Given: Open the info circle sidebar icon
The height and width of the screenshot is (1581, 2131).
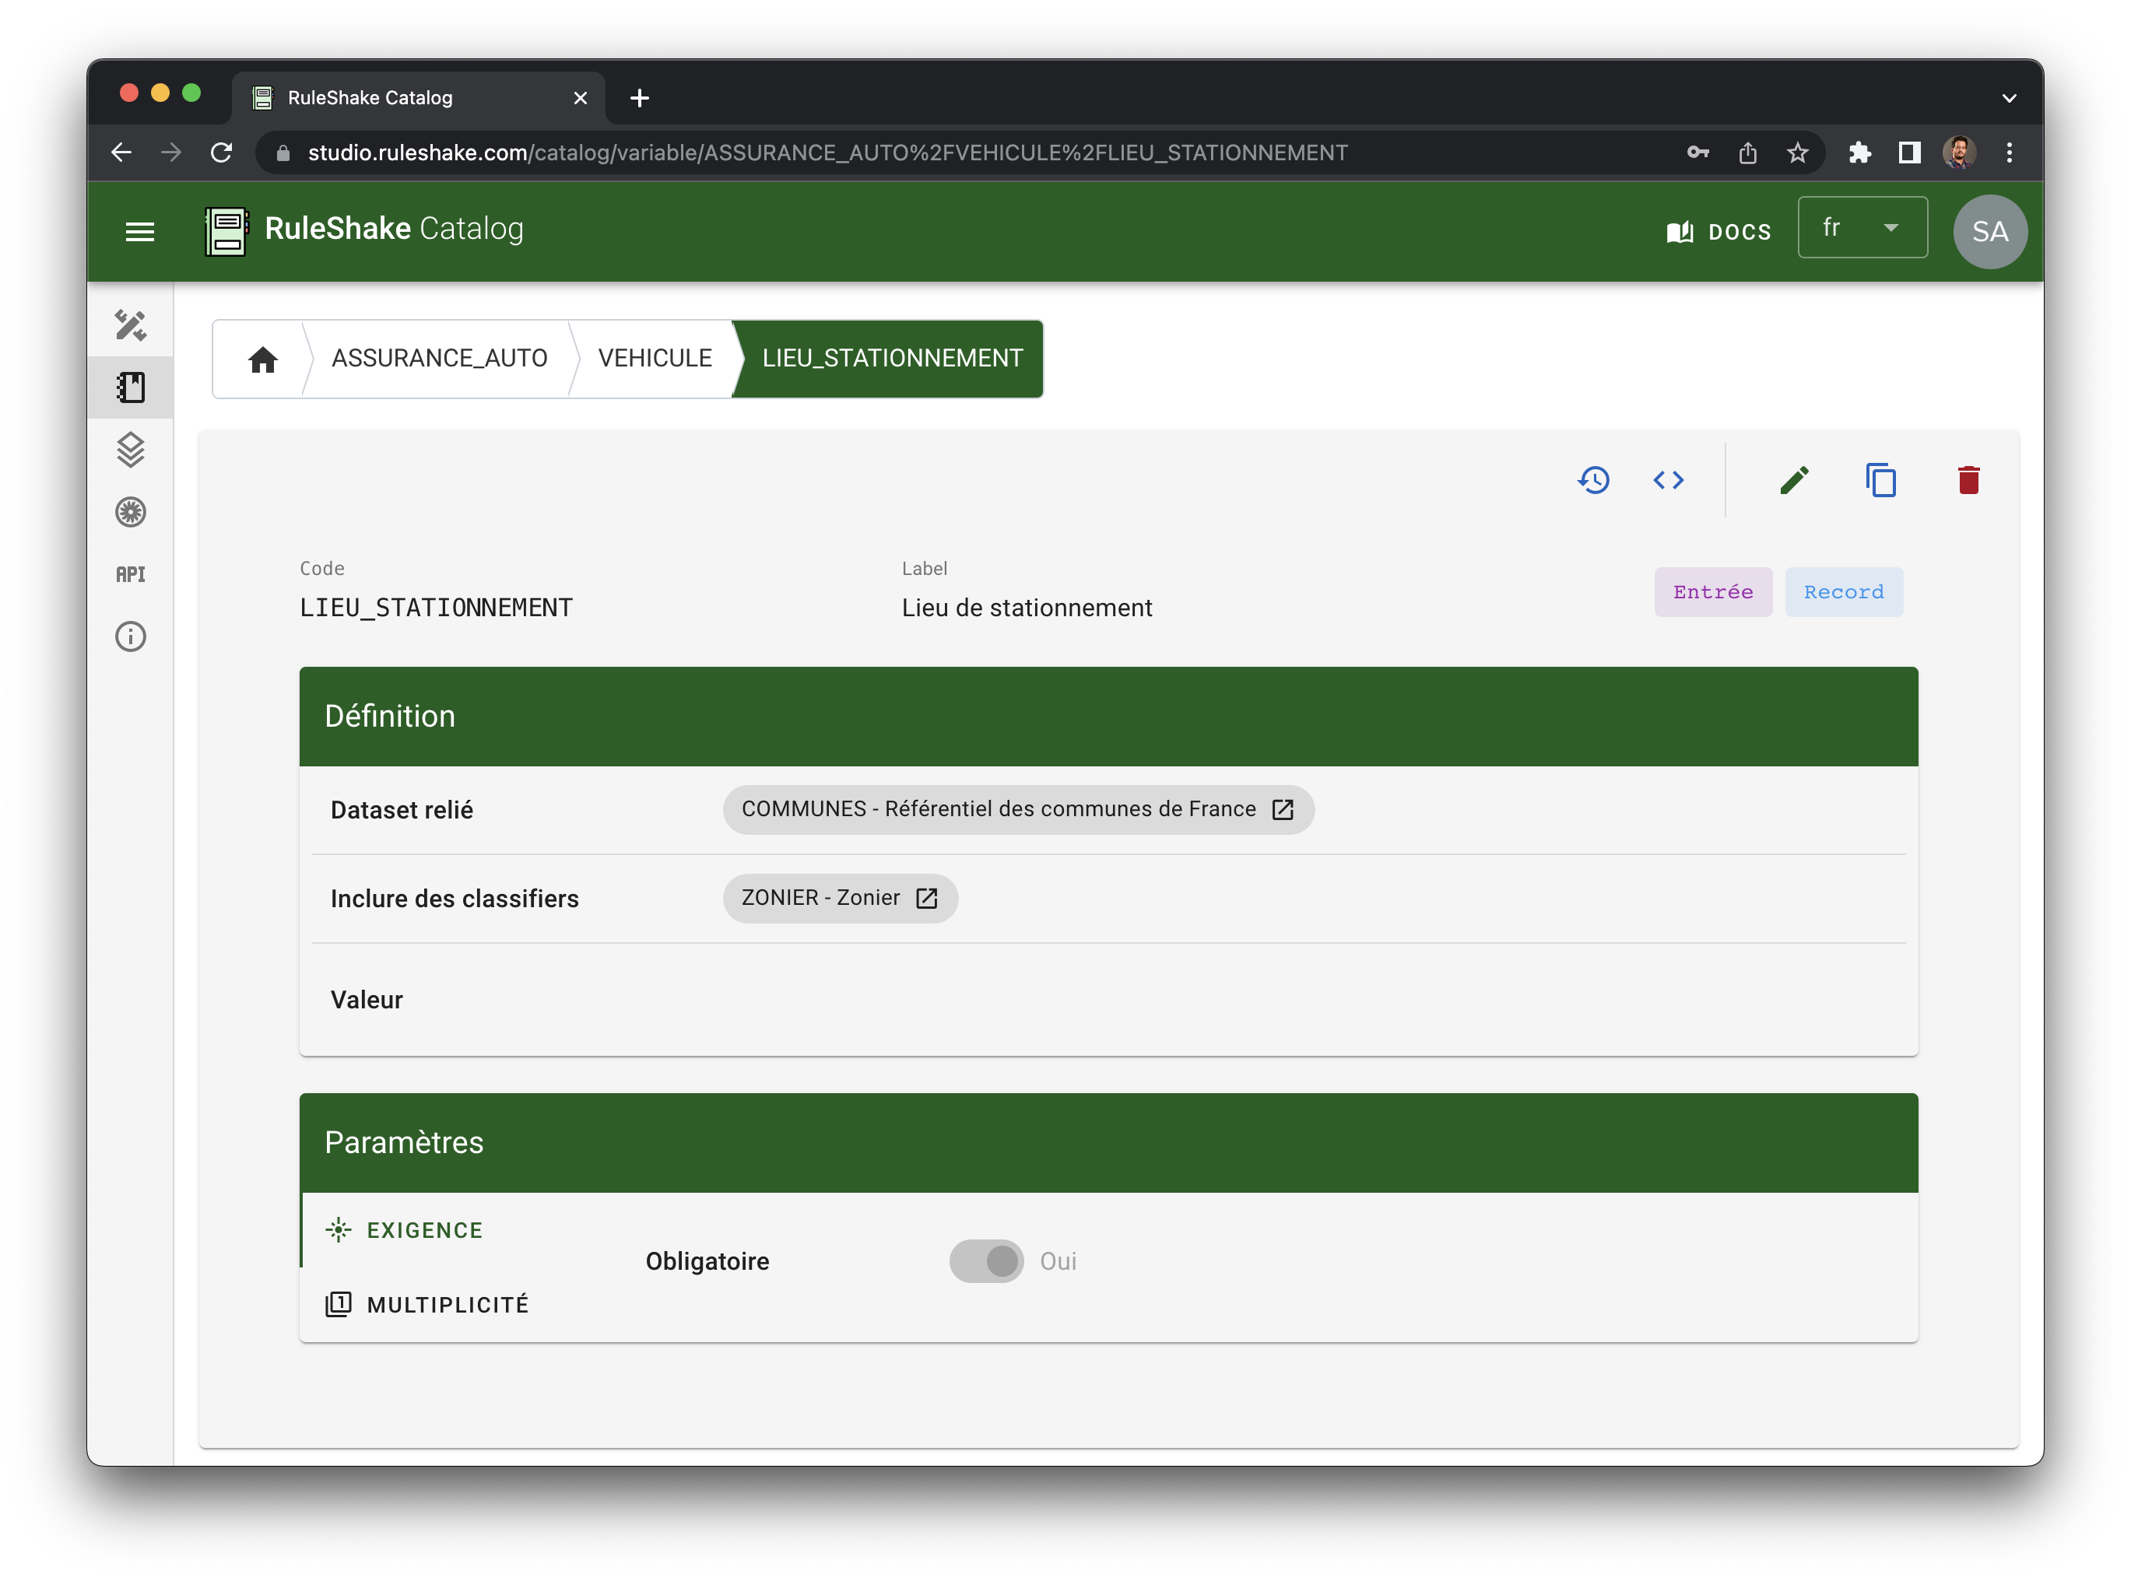Looking at the screenshot, I should (x=132, y=636).
